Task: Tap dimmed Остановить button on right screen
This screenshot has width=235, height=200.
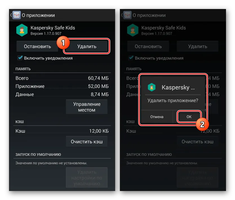Action: coord(148,46)
